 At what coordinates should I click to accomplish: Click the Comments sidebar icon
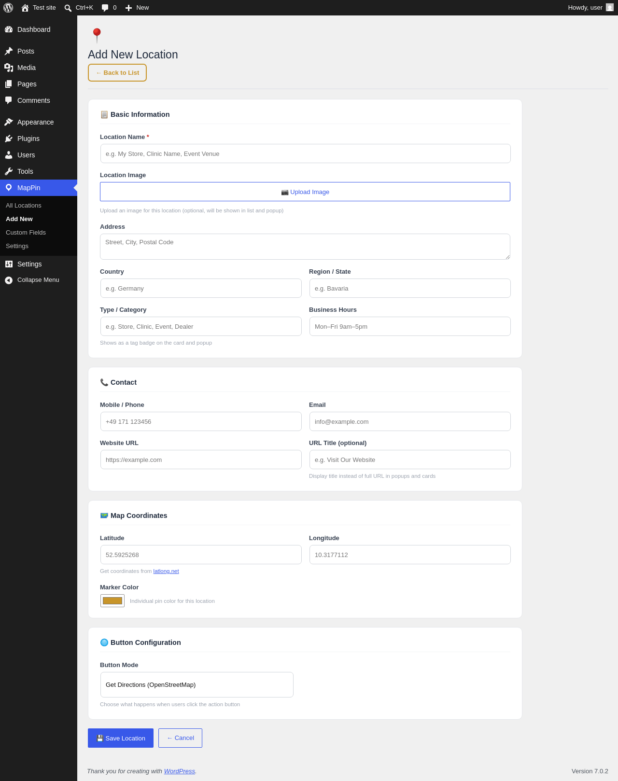9,100
